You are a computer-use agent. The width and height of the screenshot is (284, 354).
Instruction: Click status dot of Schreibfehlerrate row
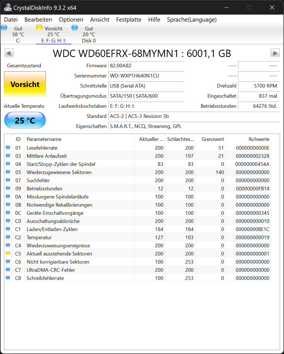click(8, 278)
